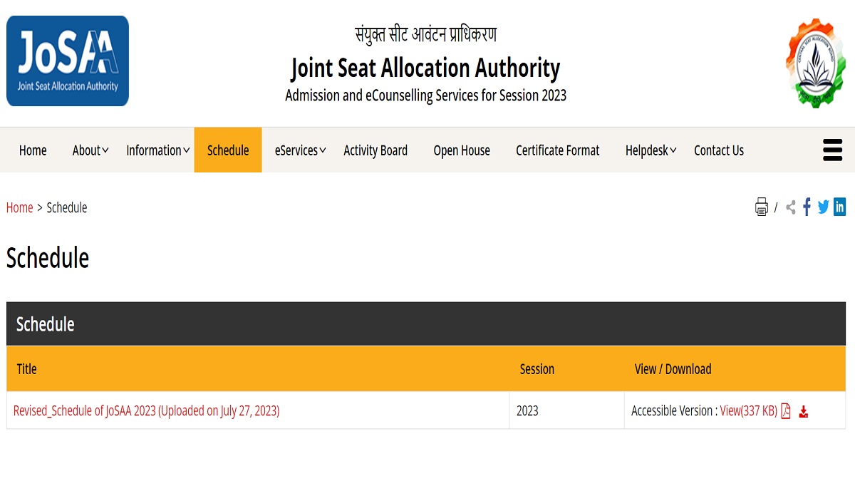Click the View(337 KB) link
This screenshot has width=855, height=481.
tap(749, 410)
